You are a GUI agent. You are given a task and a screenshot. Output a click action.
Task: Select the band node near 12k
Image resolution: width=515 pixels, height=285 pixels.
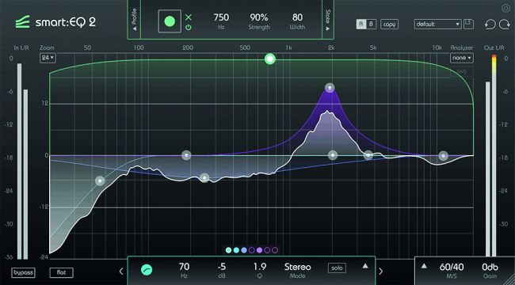click(444, 156)
